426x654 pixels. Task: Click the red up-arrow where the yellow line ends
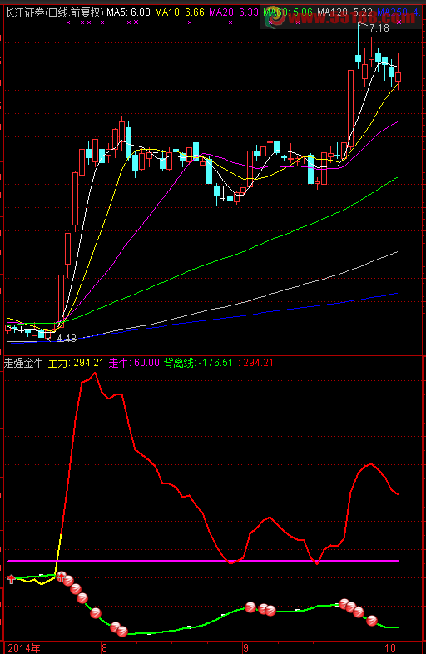tap(62, 577)
